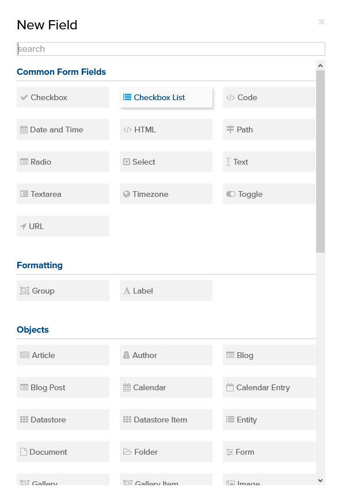Screen dimensions: 342x499
Task: Add an Author object field
Action: click(166, 355)
